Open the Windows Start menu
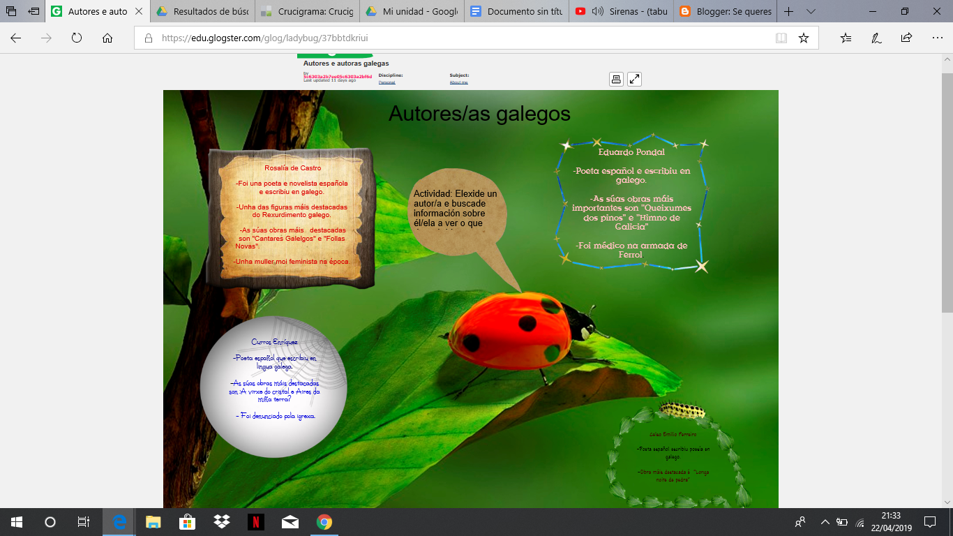This screenshot has height=536, width=953. tap(17, 522)
